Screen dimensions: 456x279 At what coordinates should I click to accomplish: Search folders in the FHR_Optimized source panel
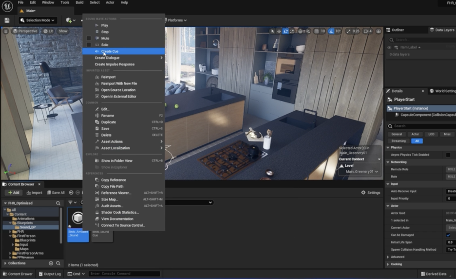coord(58,203)
